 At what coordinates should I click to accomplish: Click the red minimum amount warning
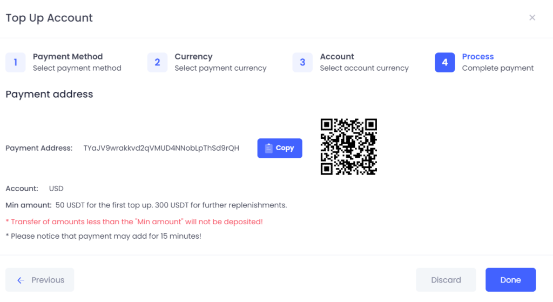tap(134, 222)
